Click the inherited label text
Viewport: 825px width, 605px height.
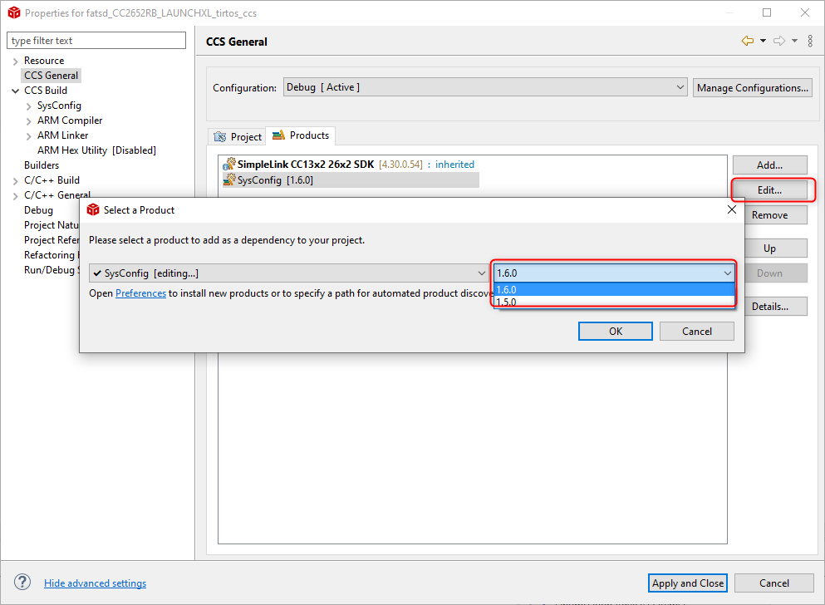pyautogui.click(x=454, y=165)
